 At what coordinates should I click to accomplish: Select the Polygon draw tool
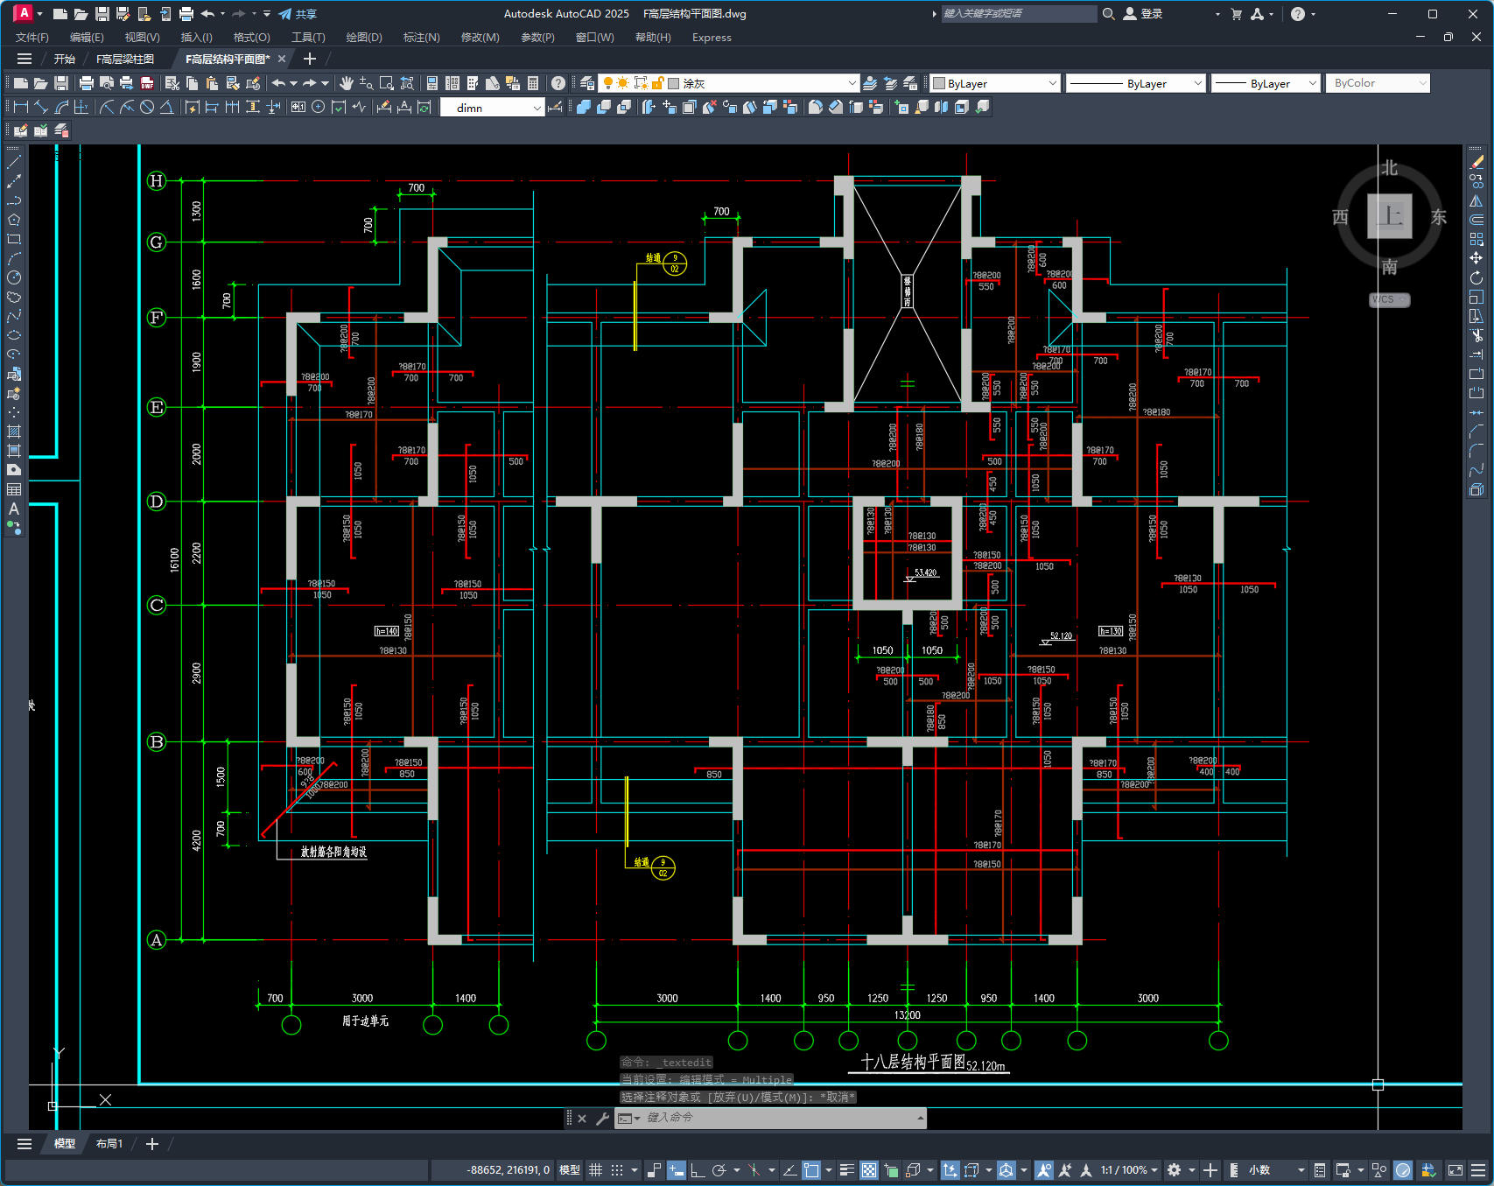[x=14, y=220]
